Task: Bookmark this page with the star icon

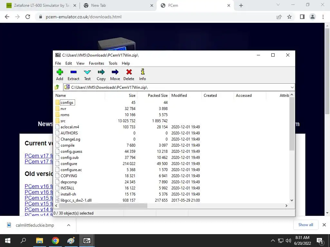Action: [x=289, y=17]
